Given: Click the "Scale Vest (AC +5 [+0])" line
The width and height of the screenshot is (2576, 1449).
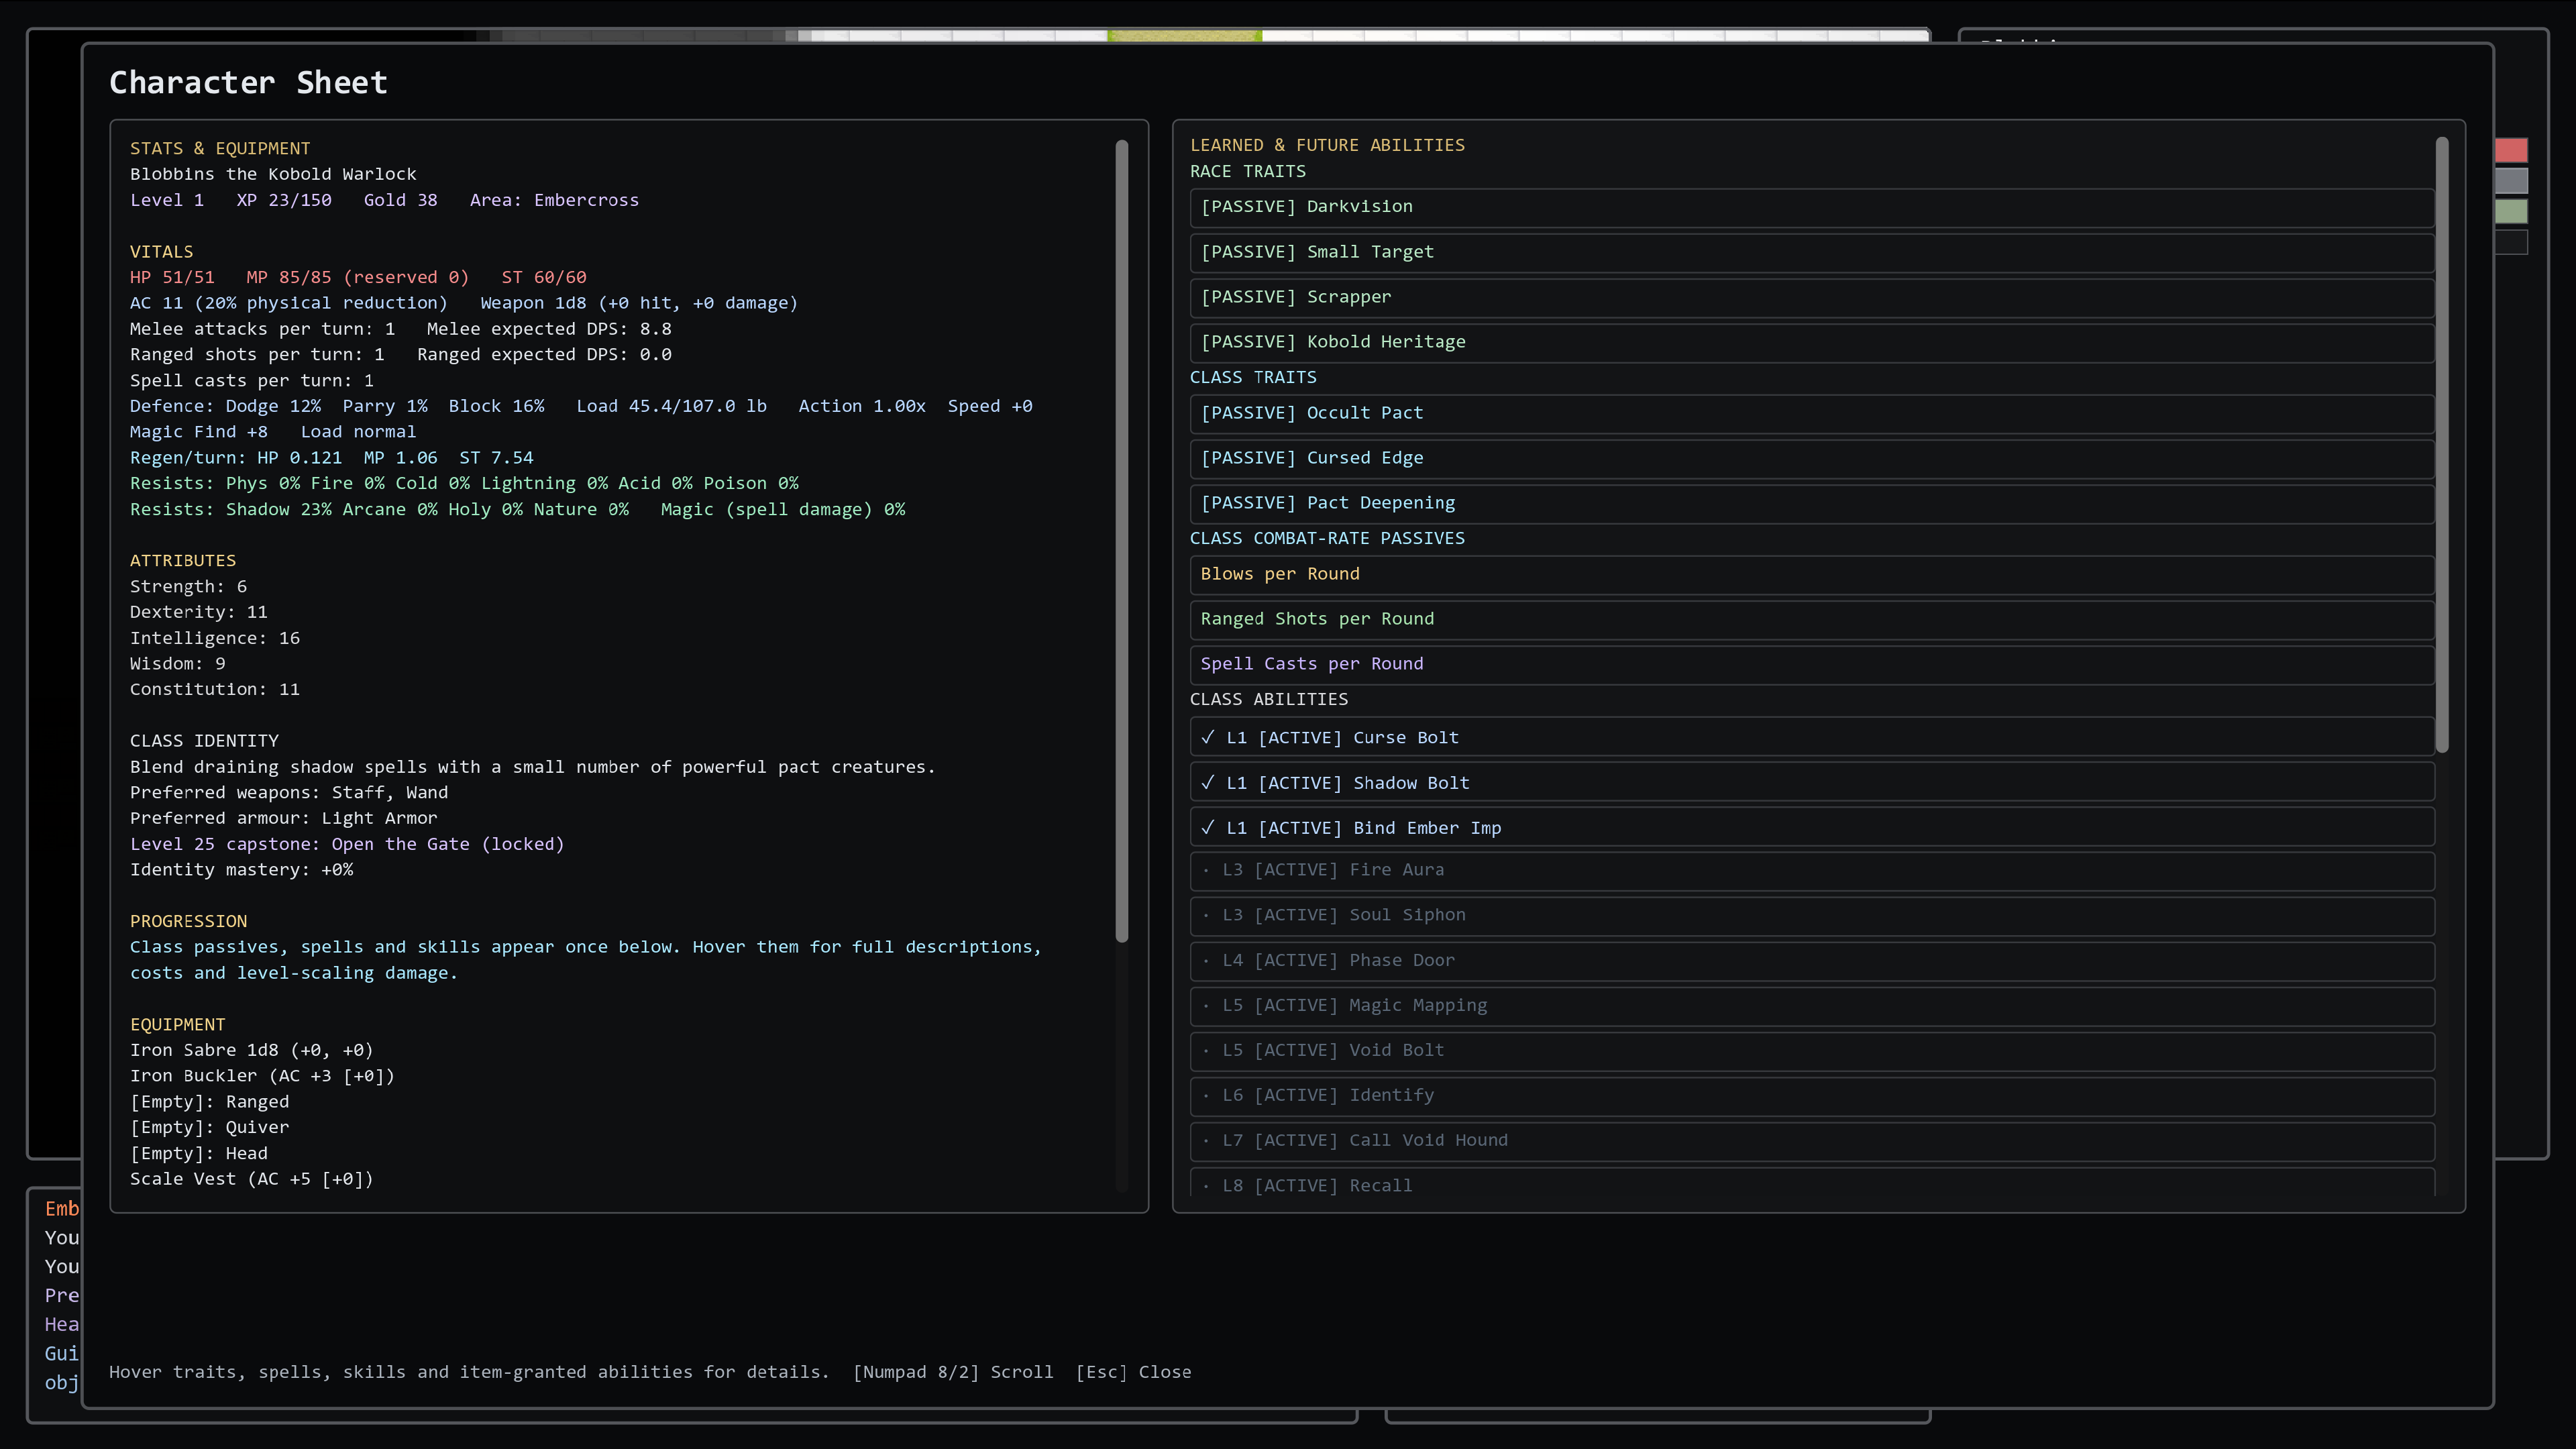Looking at the screenshot, I should [x=251, y=1179].
